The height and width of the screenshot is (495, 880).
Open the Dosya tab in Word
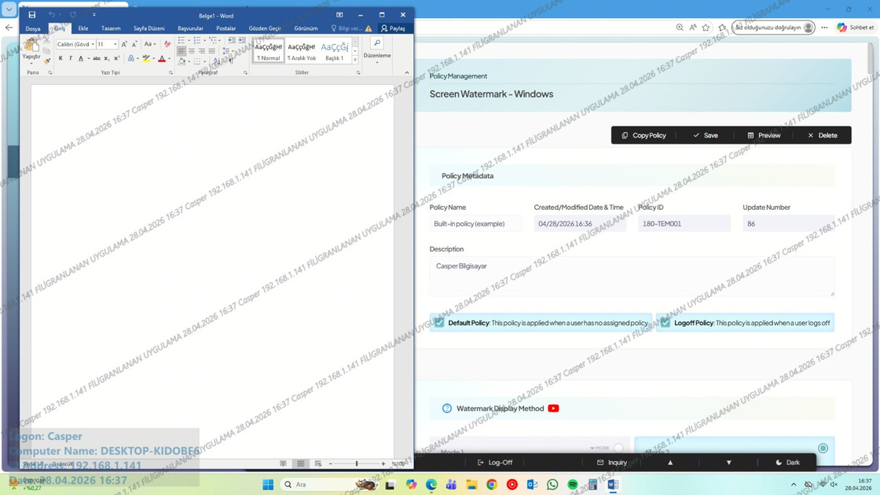tap(33, 28)
